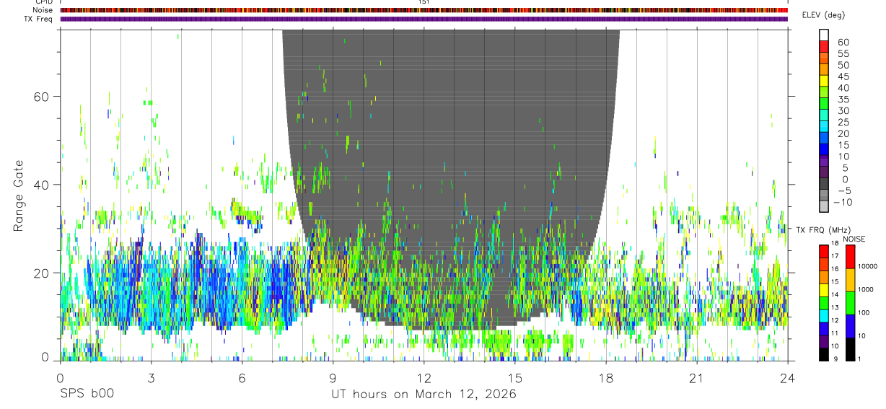The image size is (886, 409).
Task: Click the NOISE scale title
Action: [x=854, y=239]
